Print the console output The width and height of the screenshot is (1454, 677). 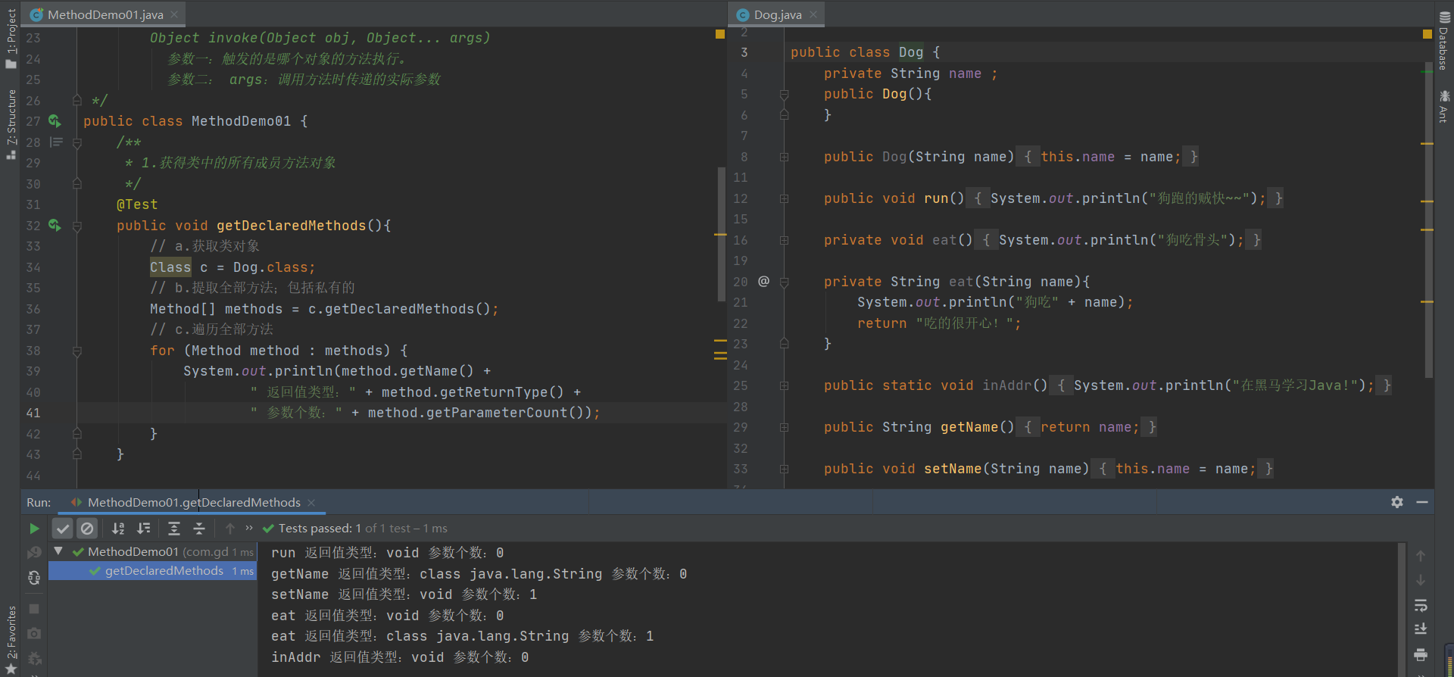pos(1421,654)
